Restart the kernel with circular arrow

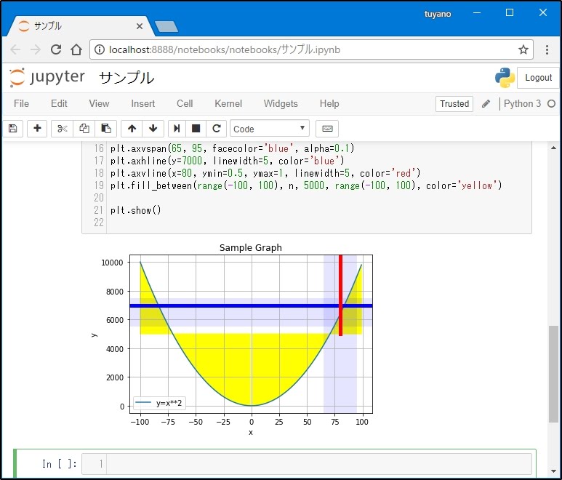coord(216,129)
